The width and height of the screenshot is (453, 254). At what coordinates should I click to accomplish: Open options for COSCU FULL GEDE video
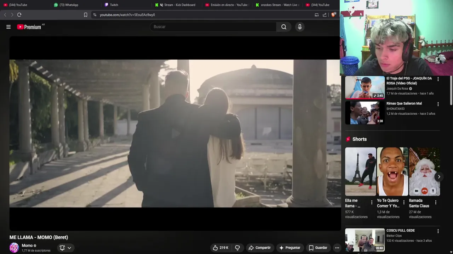(x=438, y=231)
